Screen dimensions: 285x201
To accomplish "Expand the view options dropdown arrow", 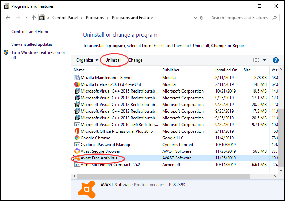I will 265,60.
